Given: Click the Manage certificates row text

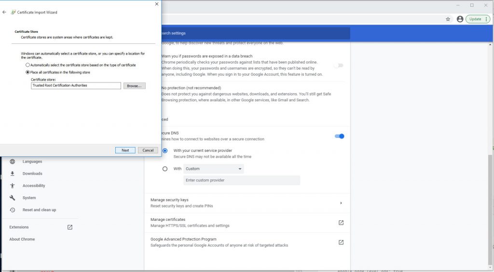Looking at the screenshot, I should coord(190,223).
